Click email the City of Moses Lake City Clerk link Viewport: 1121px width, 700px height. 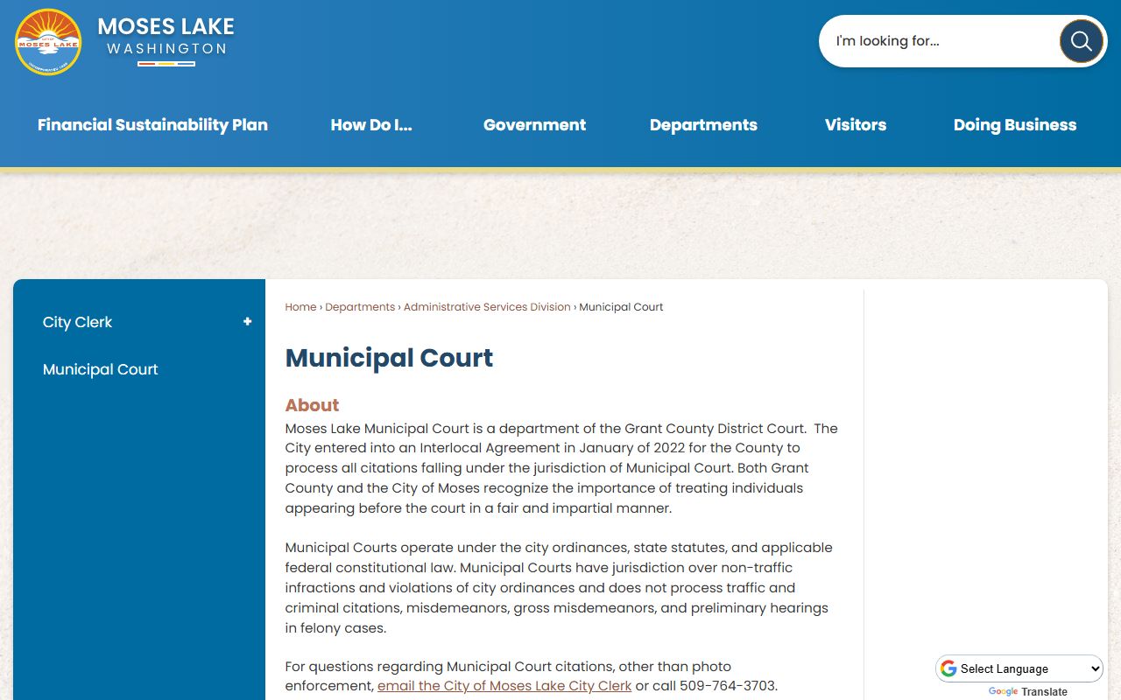(x=504, y=686)
